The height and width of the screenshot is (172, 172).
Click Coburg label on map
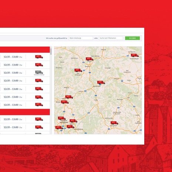click(x=138, y=115)
